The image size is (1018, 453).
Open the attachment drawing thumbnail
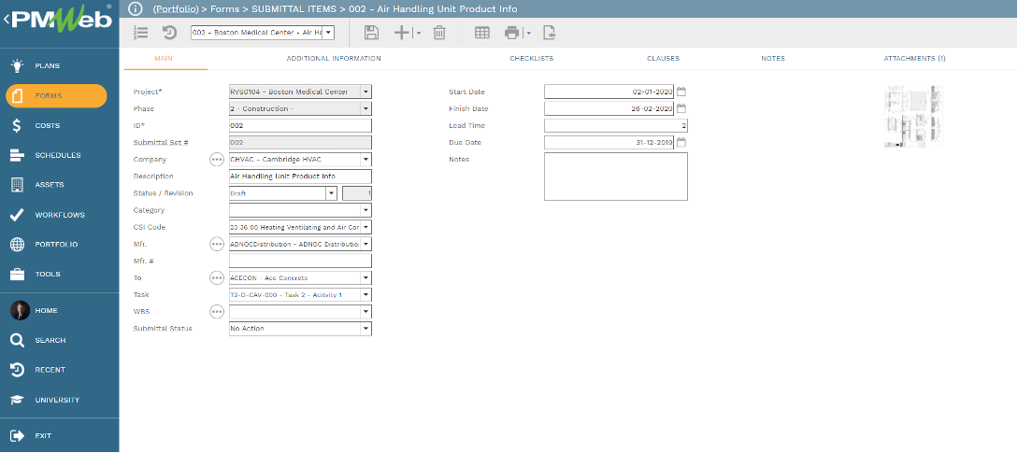[913, 117]
